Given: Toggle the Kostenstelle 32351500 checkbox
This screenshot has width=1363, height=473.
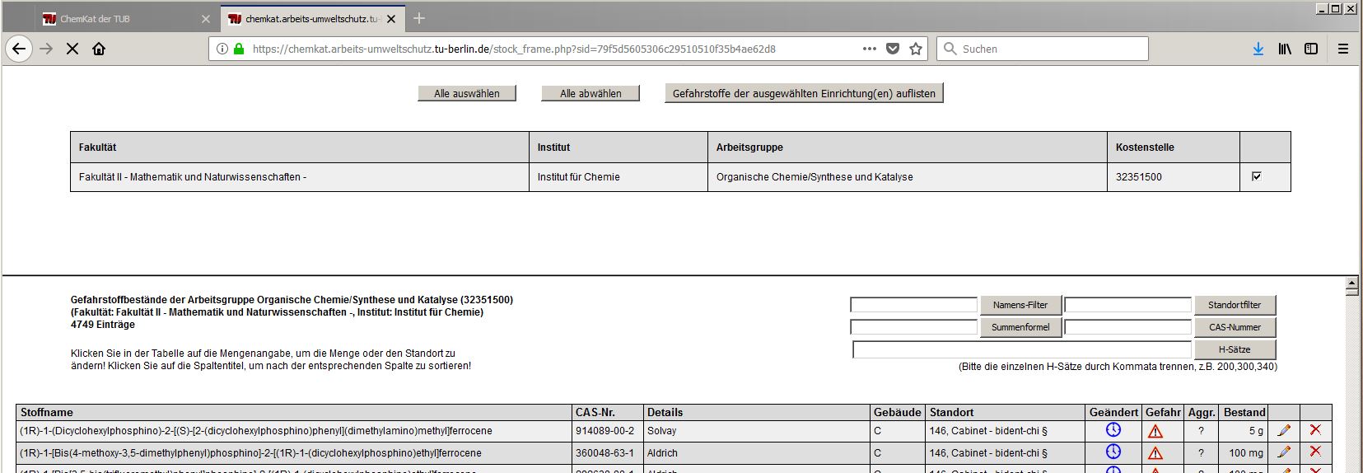Looking at the screenshot, I should click(x=1256, y=176).
